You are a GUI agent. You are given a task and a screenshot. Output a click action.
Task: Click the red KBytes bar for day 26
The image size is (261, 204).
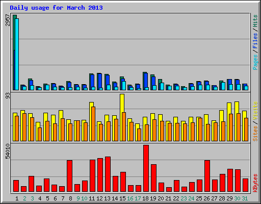tap(207, 176)
